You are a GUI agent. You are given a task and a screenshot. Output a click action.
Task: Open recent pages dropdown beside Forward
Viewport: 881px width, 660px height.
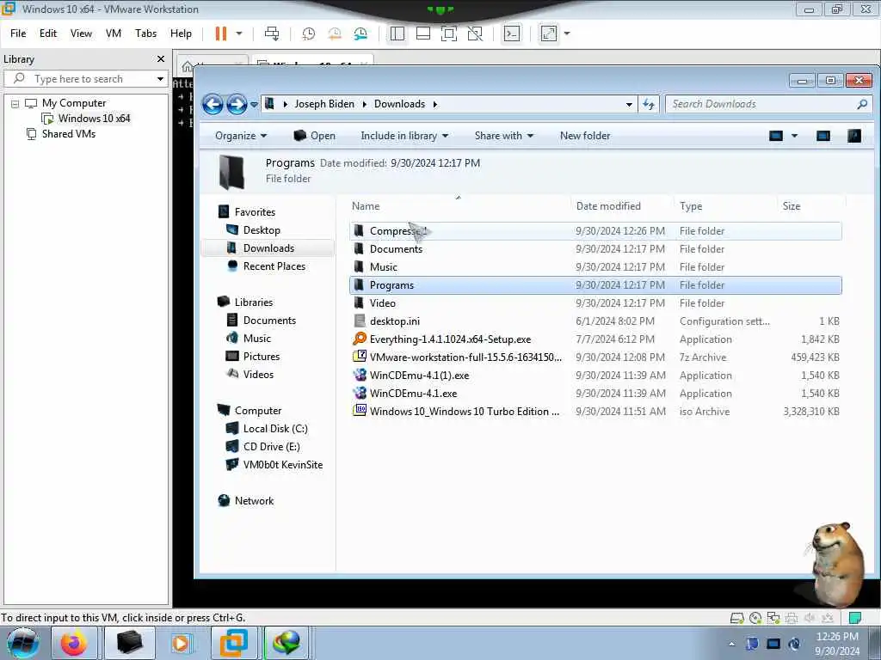254,104
